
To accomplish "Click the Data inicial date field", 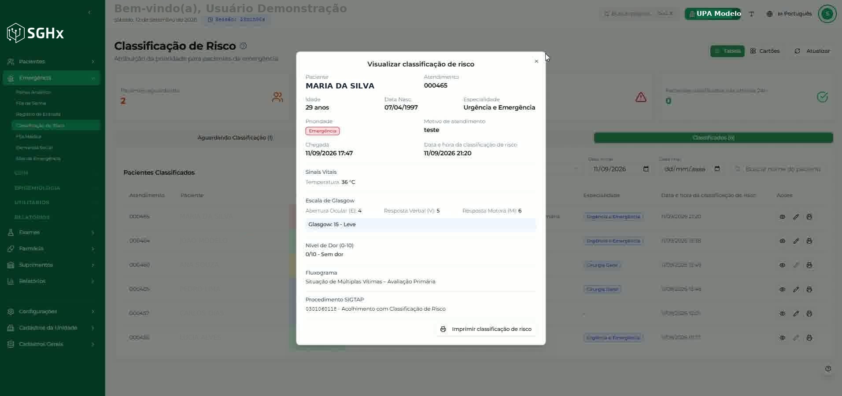I will click(x=620, y=169).
